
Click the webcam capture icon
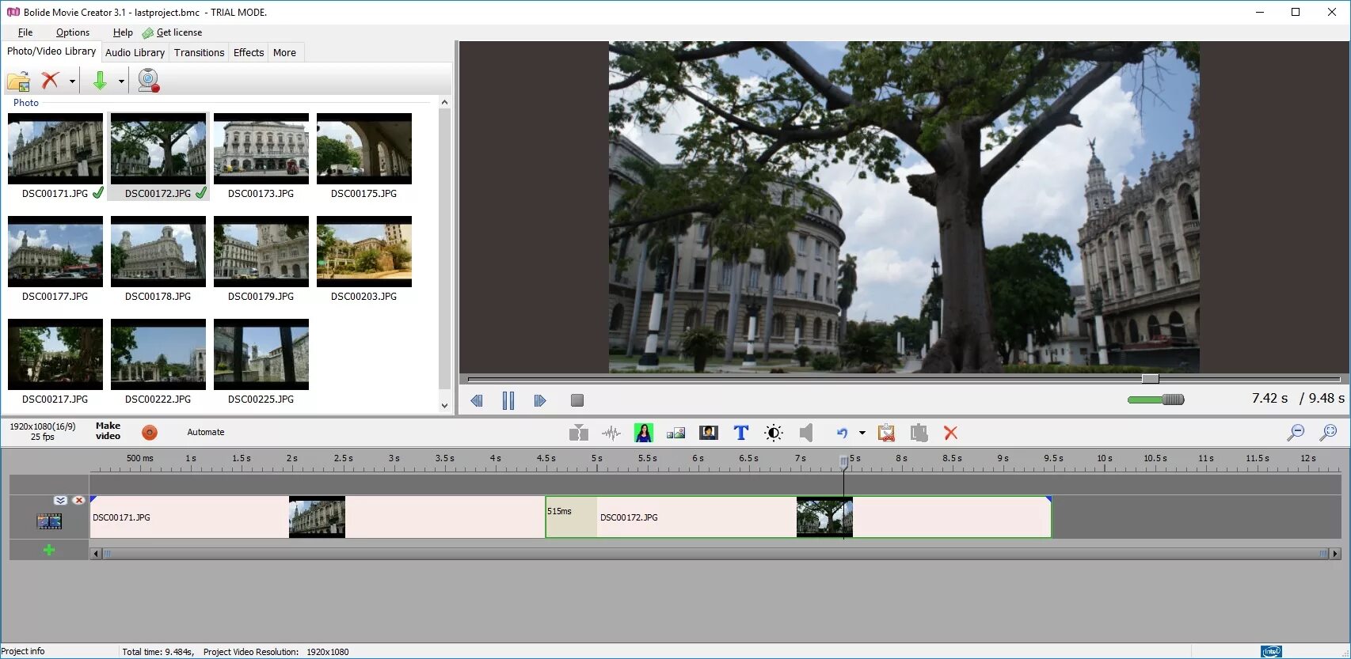148,80
